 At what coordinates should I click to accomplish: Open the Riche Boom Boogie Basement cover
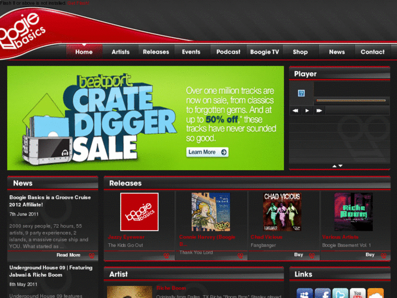[x=353, y=212]
